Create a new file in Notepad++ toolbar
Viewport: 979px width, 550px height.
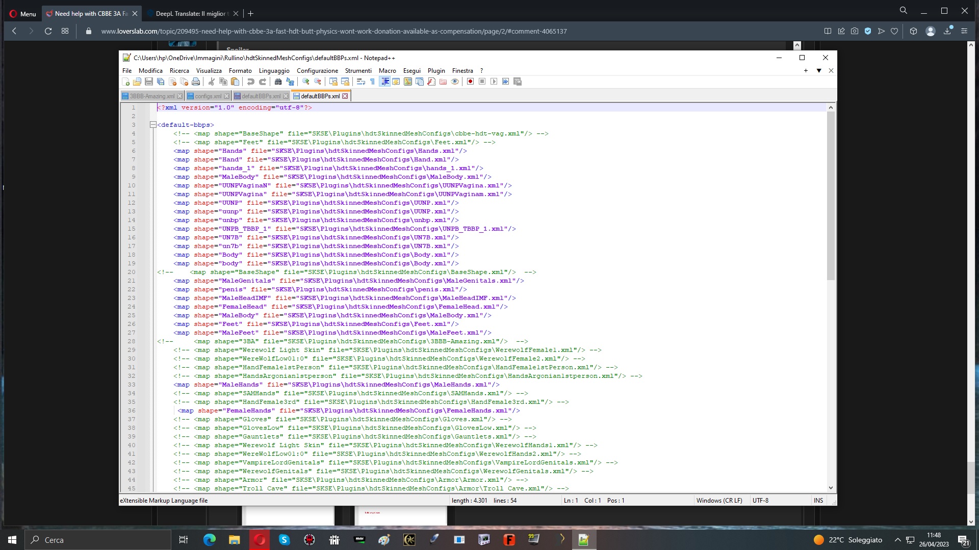126,81
